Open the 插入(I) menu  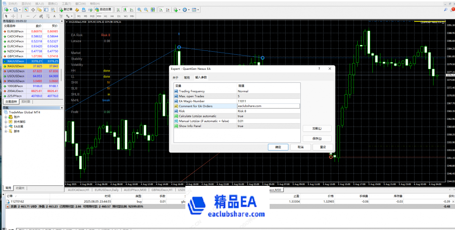pyautogui.click(x=40, y=4)
